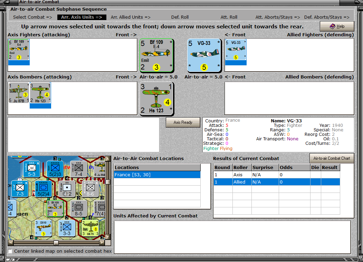Click the large Bf 109 E-4 front unit
This screenshot has height=262, width=363.
[156, 56]
